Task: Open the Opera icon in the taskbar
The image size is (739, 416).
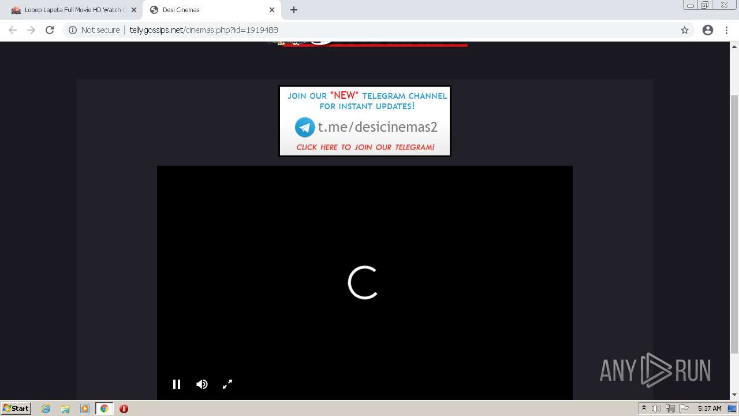Action: tap(124, 408)
